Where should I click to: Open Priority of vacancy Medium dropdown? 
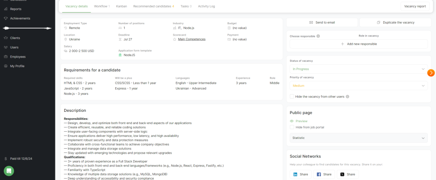click(358, 86)
